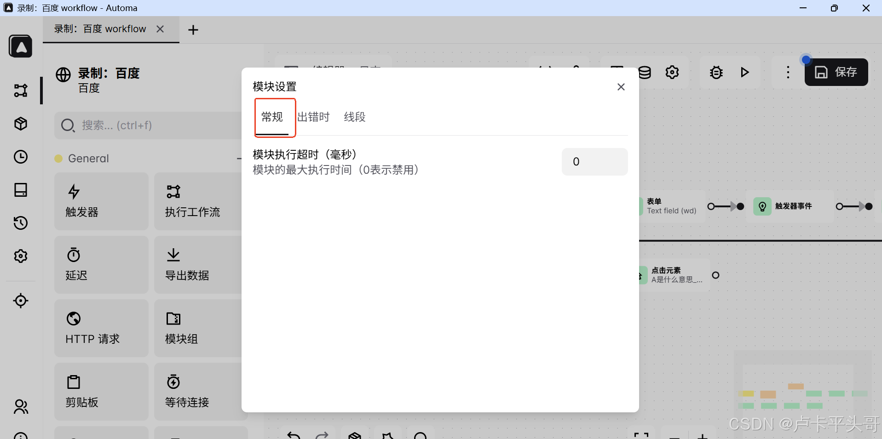Click the Automa logo icon in sidebar
882x439 pixels.
pos(21,46)
